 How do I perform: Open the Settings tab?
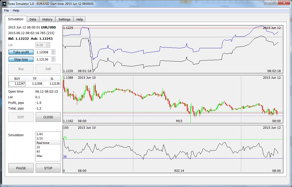coord(64,19)
